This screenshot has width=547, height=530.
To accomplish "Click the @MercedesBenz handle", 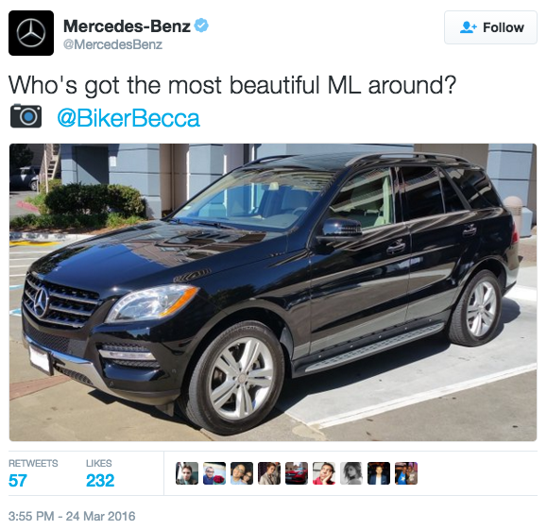I will (x=112, y=44).
